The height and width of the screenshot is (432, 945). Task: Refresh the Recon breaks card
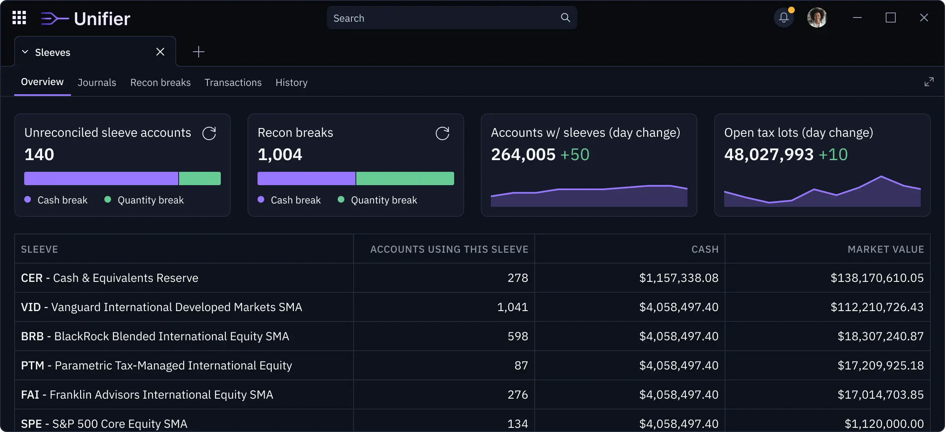pos(442,133)
